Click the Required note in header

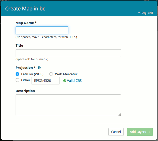(x=145, y=13)
